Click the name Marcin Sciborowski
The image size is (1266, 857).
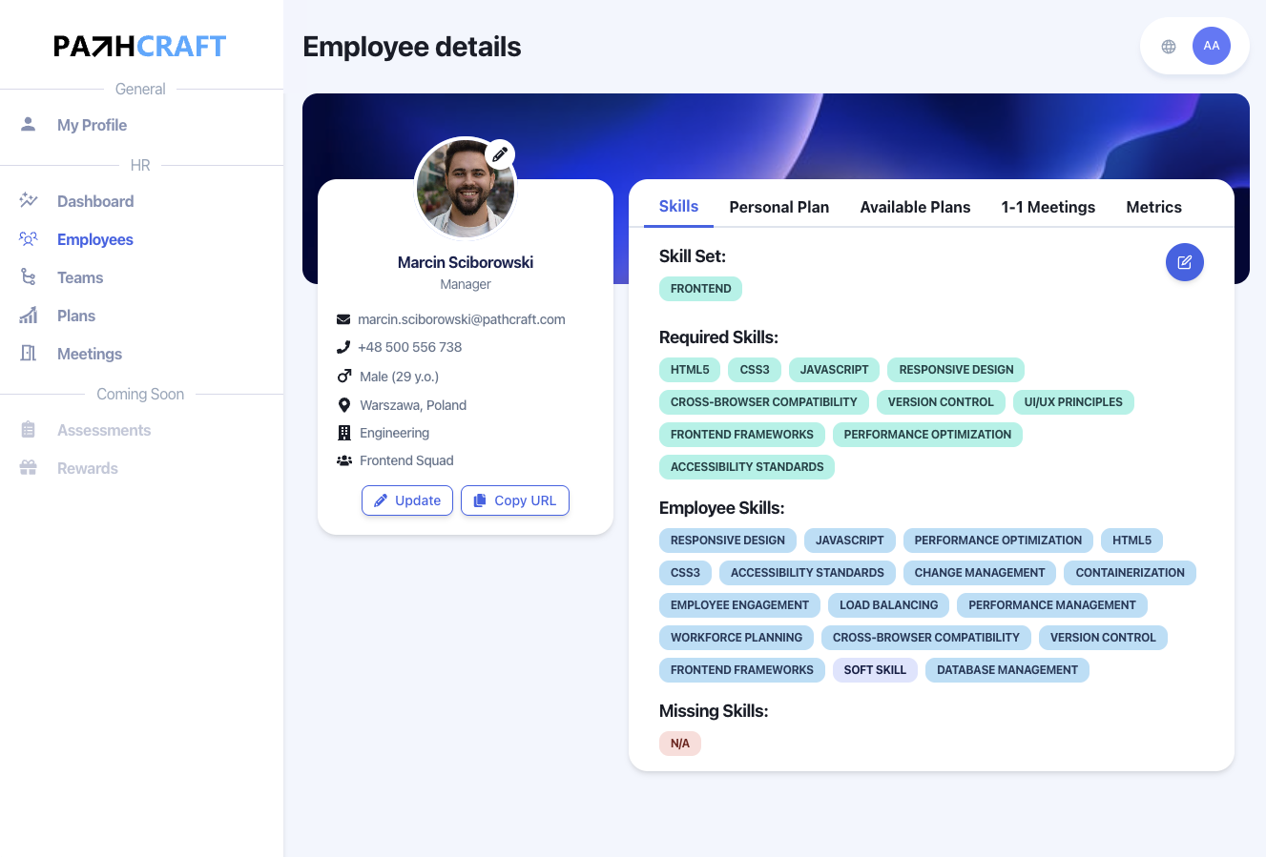466,262
